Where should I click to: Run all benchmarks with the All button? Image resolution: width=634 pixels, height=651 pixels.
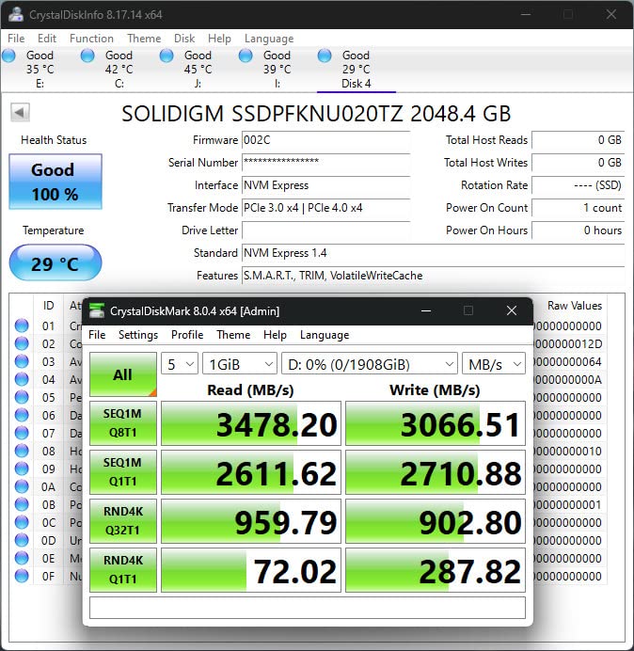pyautogui.click(x=123, y=374)
